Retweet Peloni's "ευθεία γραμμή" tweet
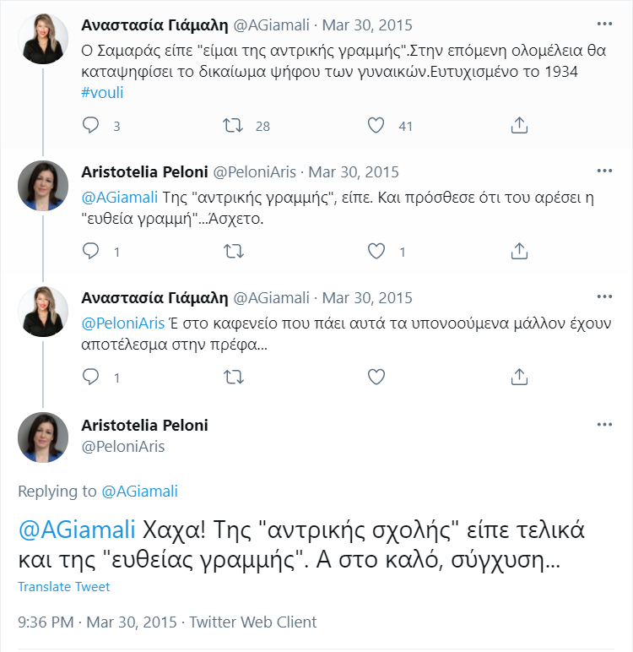Viewport: 633px width, 652px height. point(234,251)
